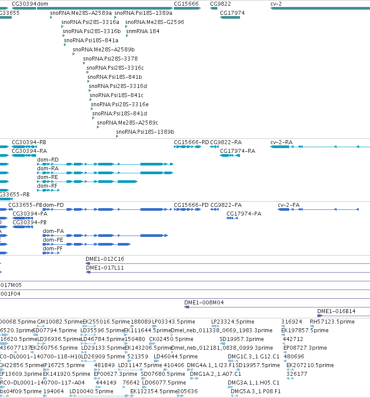
Task: Select snoRNA:Psi28S-3316c label
Action: coord(115,68)
